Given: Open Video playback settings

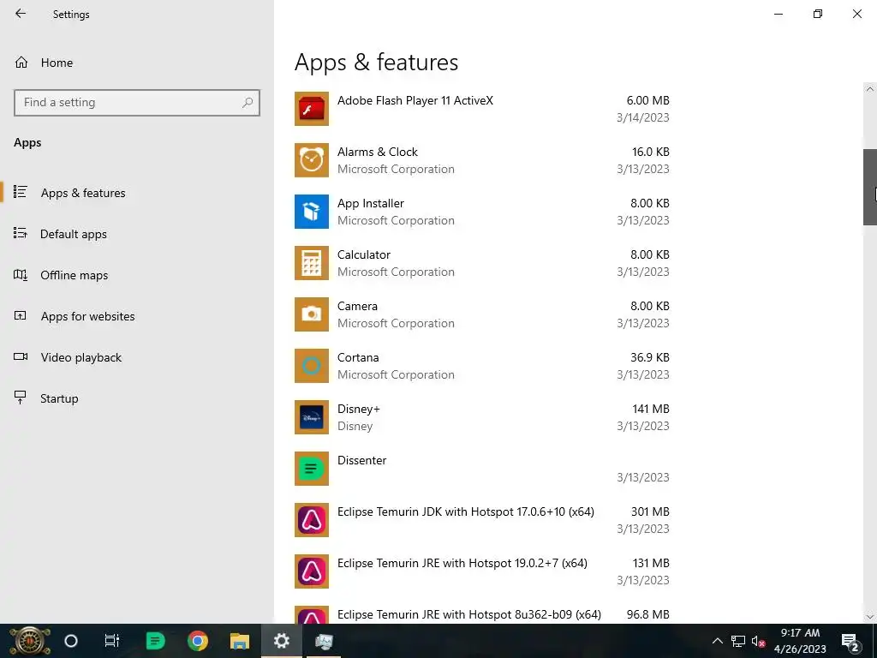Looking at the screenshot, I should point(81,357).
